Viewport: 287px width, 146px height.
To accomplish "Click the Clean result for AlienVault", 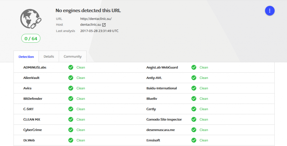I will (81, 78).
